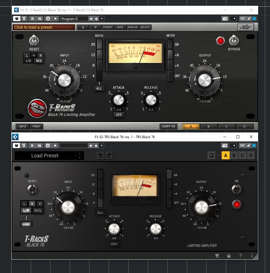Enable Read automation in FX 01 window

coord(32,19)
